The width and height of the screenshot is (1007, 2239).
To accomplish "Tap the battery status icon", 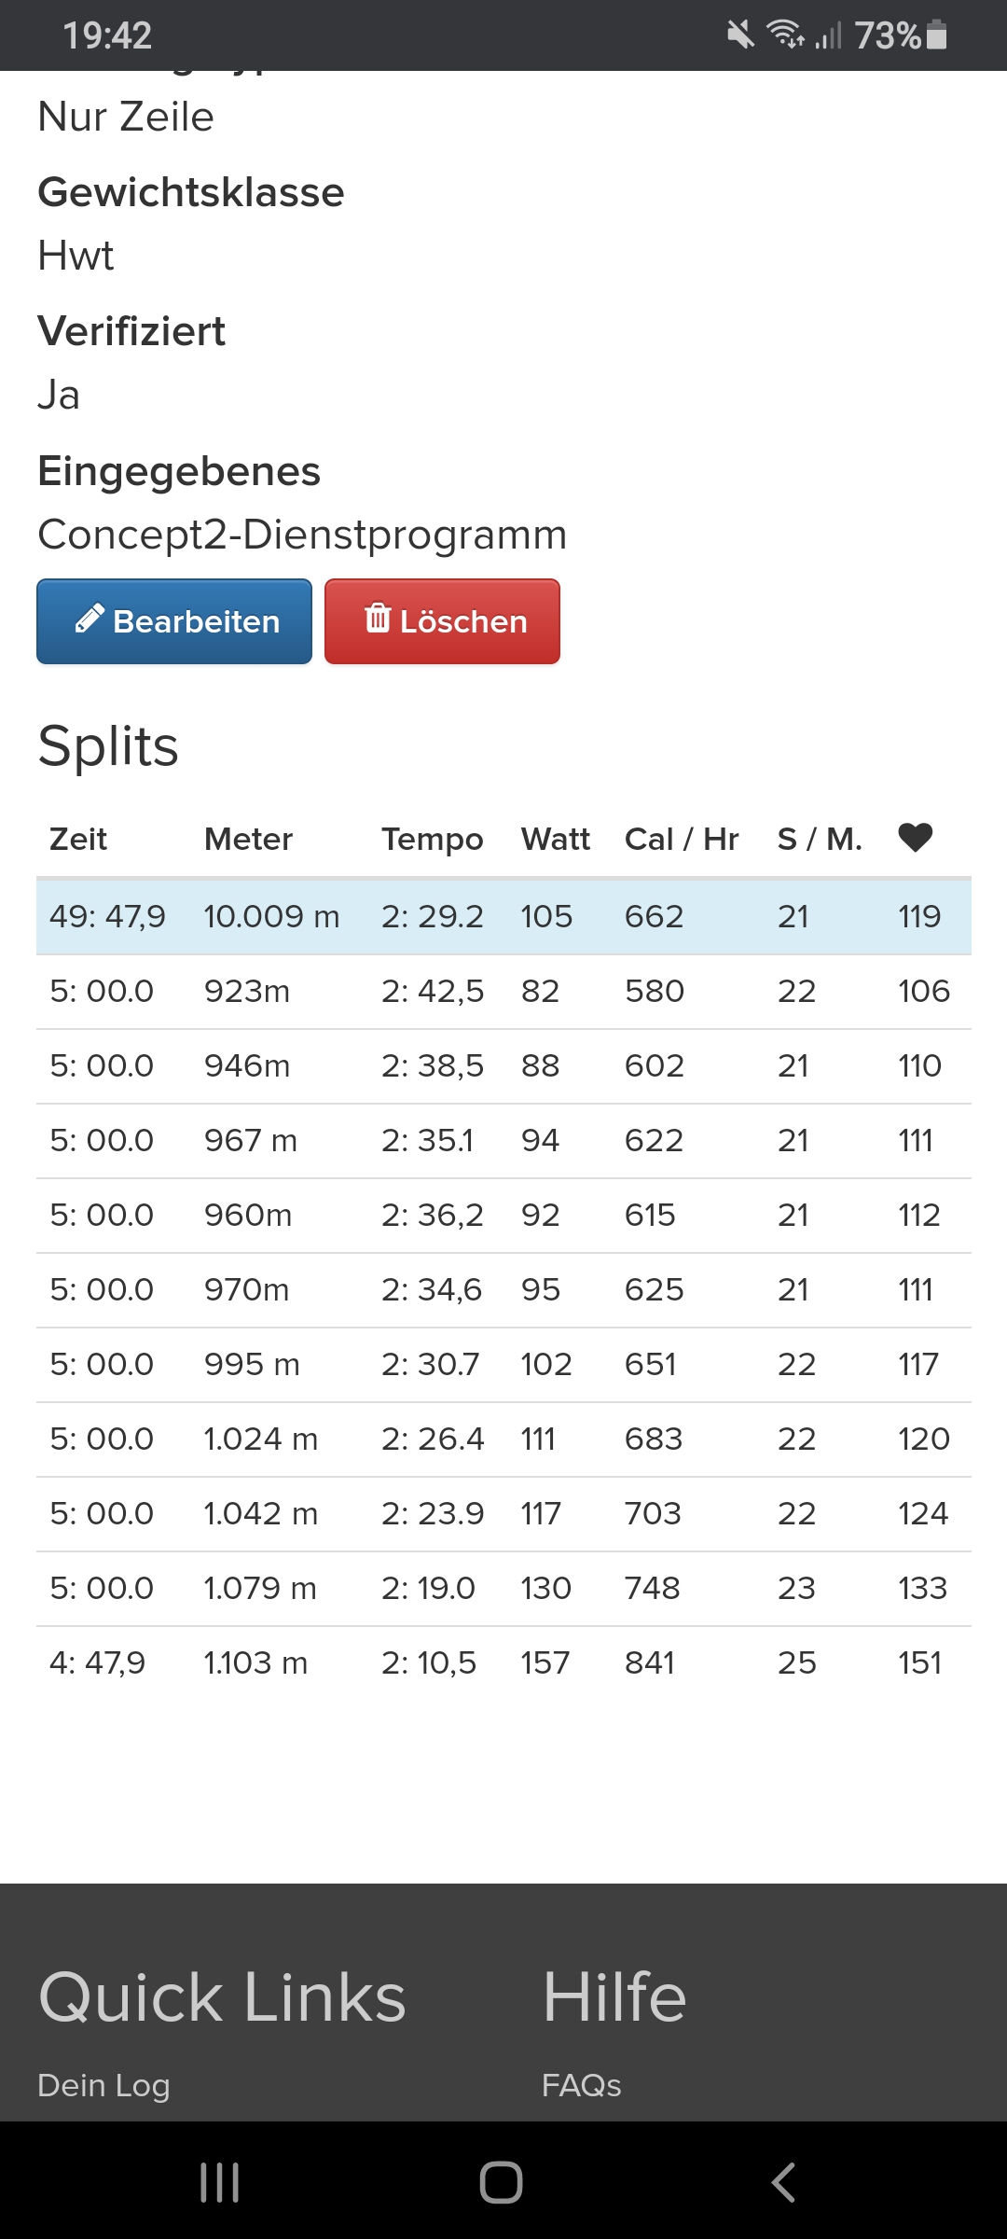I will click(937, 35).
